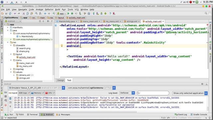
Task: Select my_menu.xml in the project tree
Action: [x=25, y=66]
